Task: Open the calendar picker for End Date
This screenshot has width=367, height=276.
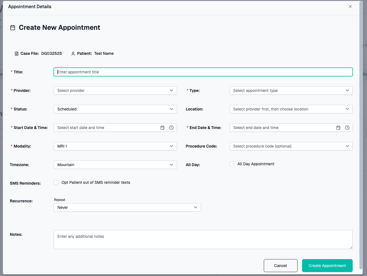Action: (x=338, y=127)
